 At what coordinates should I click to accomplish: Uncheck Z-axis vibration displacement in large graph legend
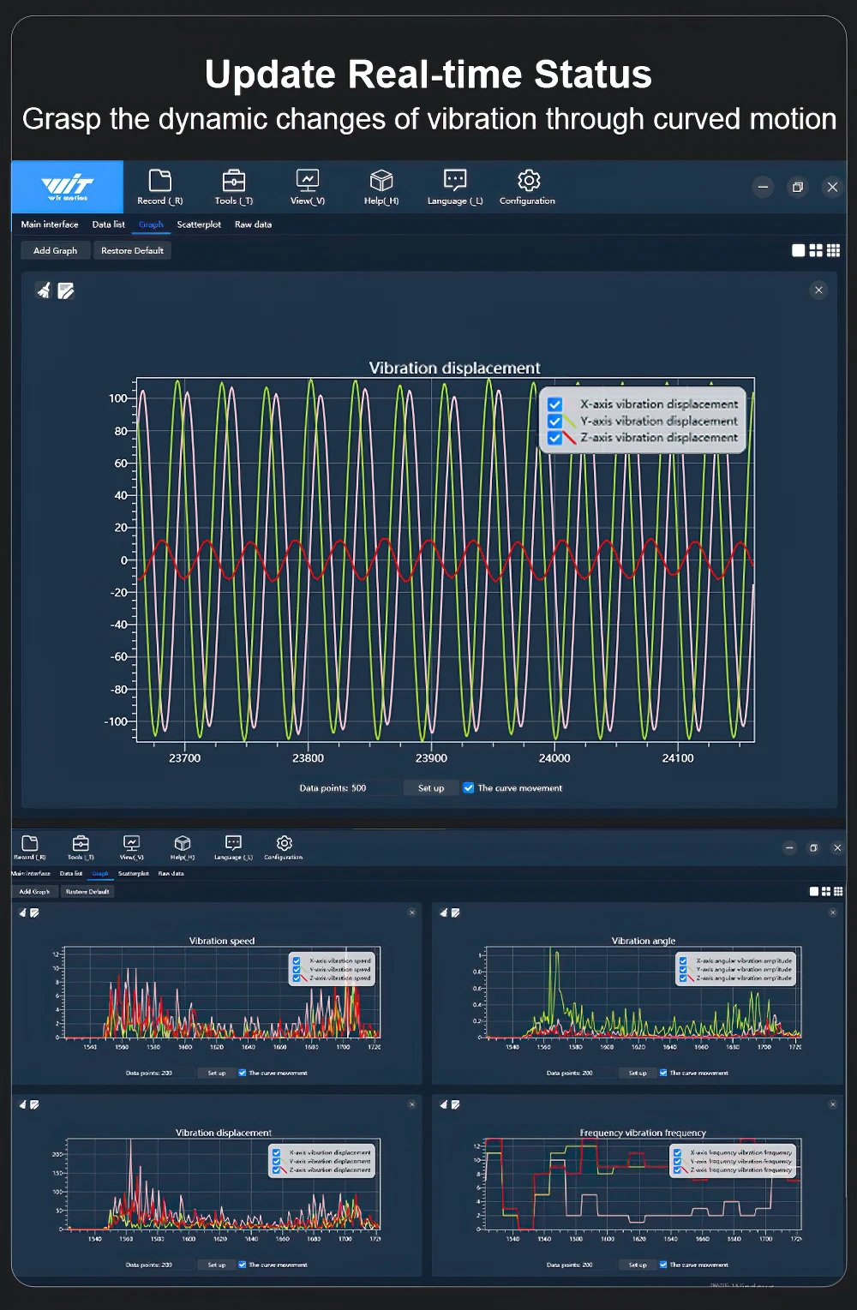click(x=555, y=438)
